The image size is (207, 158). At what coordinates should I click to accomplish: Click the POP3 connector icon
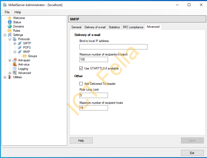pos(20,47)
